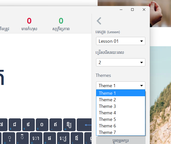This screenshot has width=171, height=144.
Task: Pick Theme 7 from Themes list
Action: click(121, 132)
